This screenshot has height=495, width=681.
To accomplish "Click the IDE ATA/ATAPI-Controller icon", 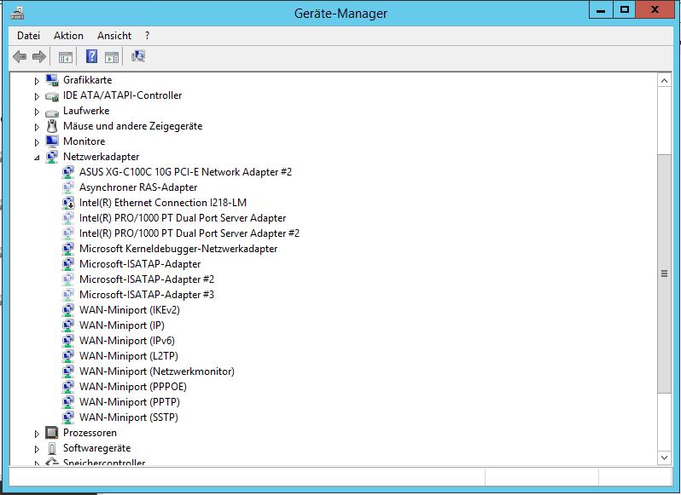I will pyautogui.click(x=52, y=95).
